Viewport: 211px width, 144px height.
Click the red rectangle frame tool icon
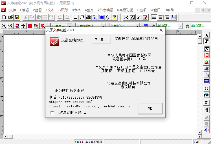pyautogui.click(x=206, y=55)
